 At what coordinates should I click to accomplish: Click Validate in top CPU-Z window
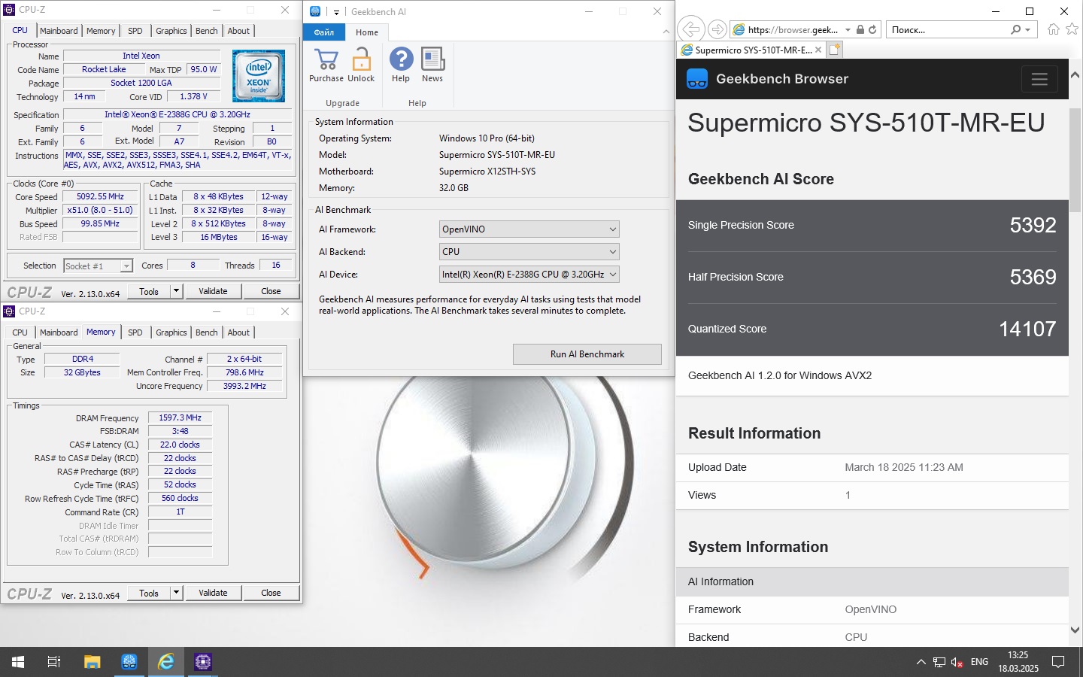213,291
